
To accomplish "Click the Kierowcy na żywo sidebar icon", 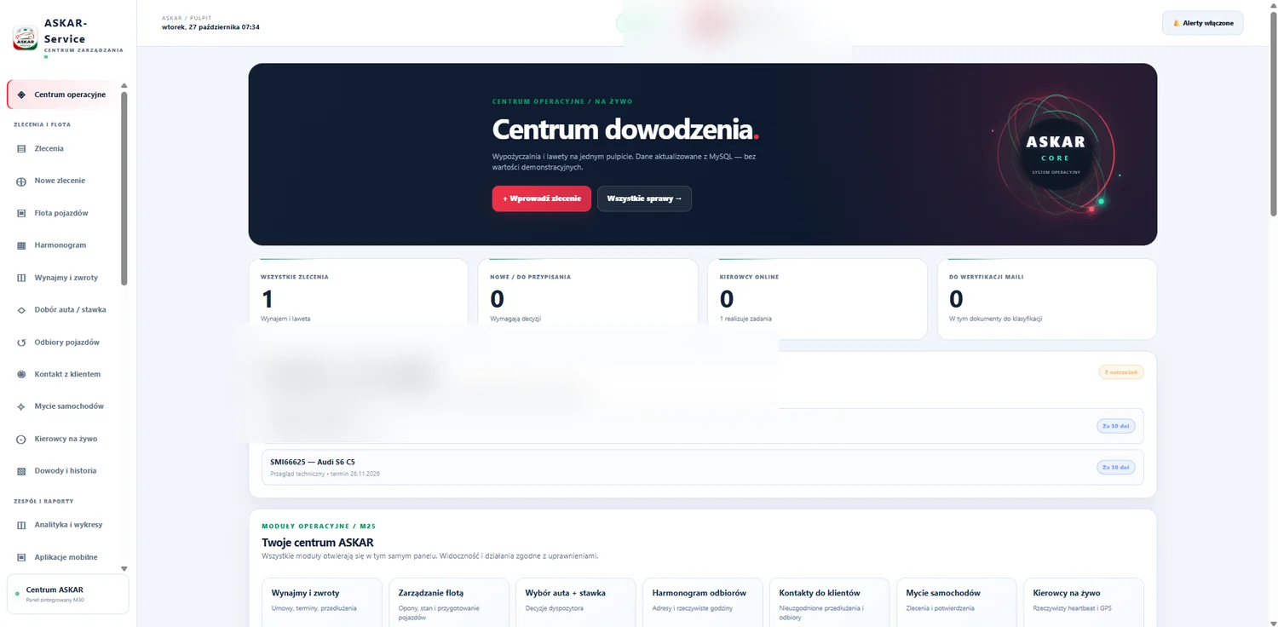I will coord(21,440).
